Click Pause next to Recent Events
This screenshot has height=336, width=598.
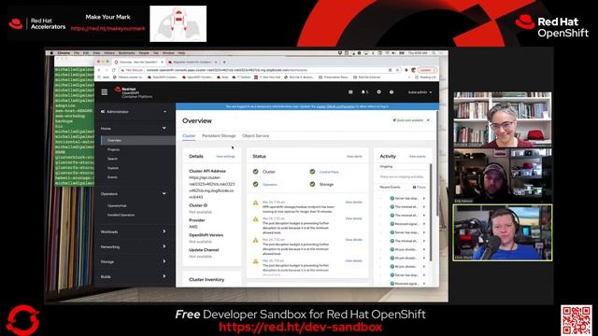[420, 188]
